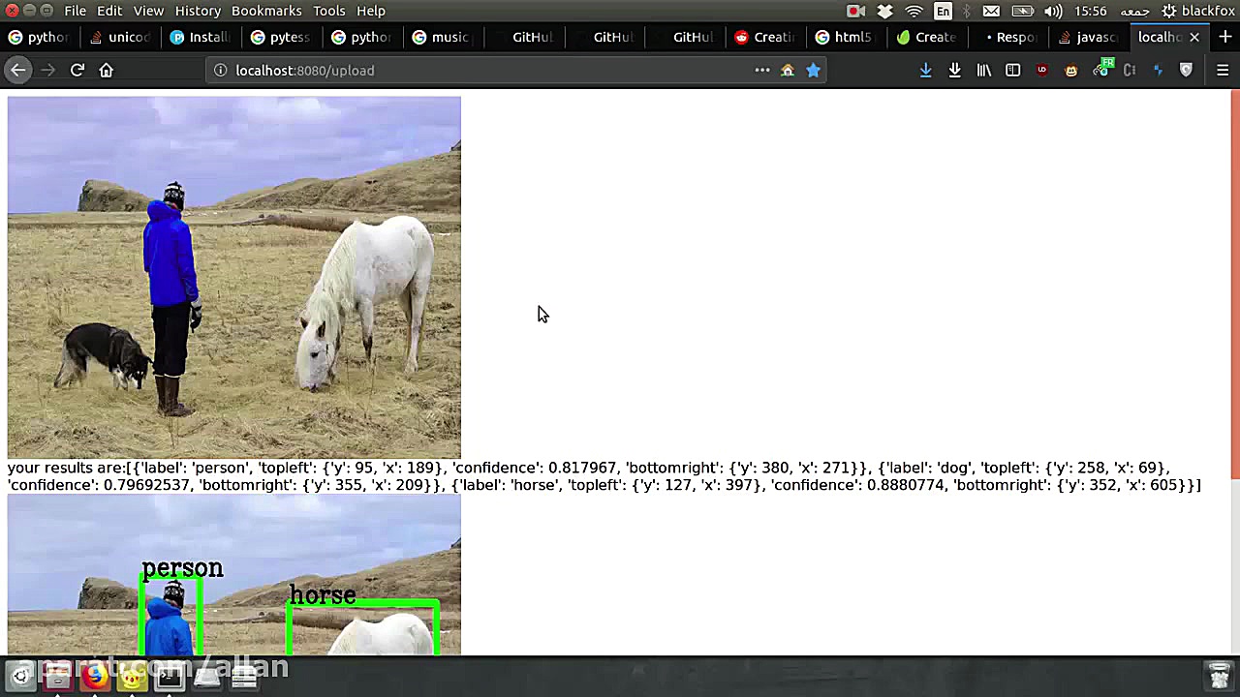Screen dimensions: 1240x697
Task: Open the View menu
Action: pyautogui.click(x=148, y=11)
